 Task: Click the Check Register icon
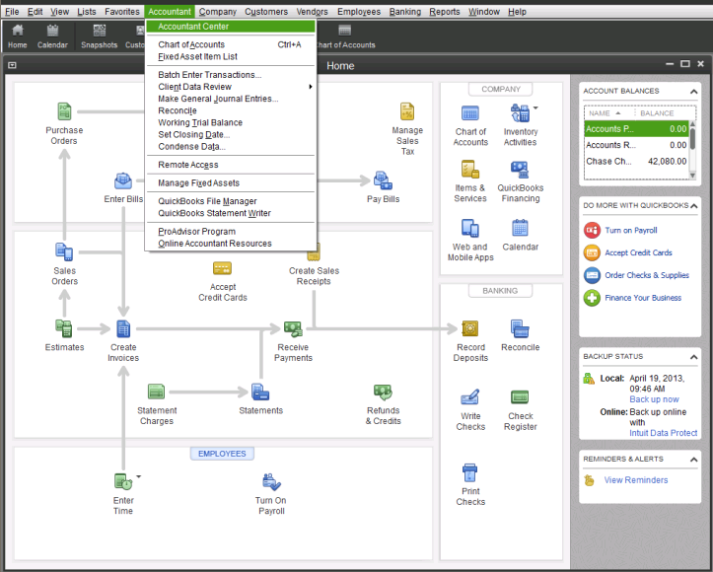tap(520, 396)
